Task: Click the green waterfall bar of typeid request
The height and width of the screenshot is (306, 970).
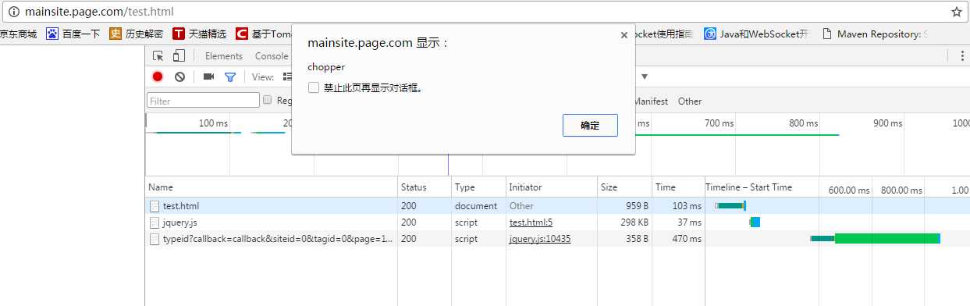Action: [887, 238]
